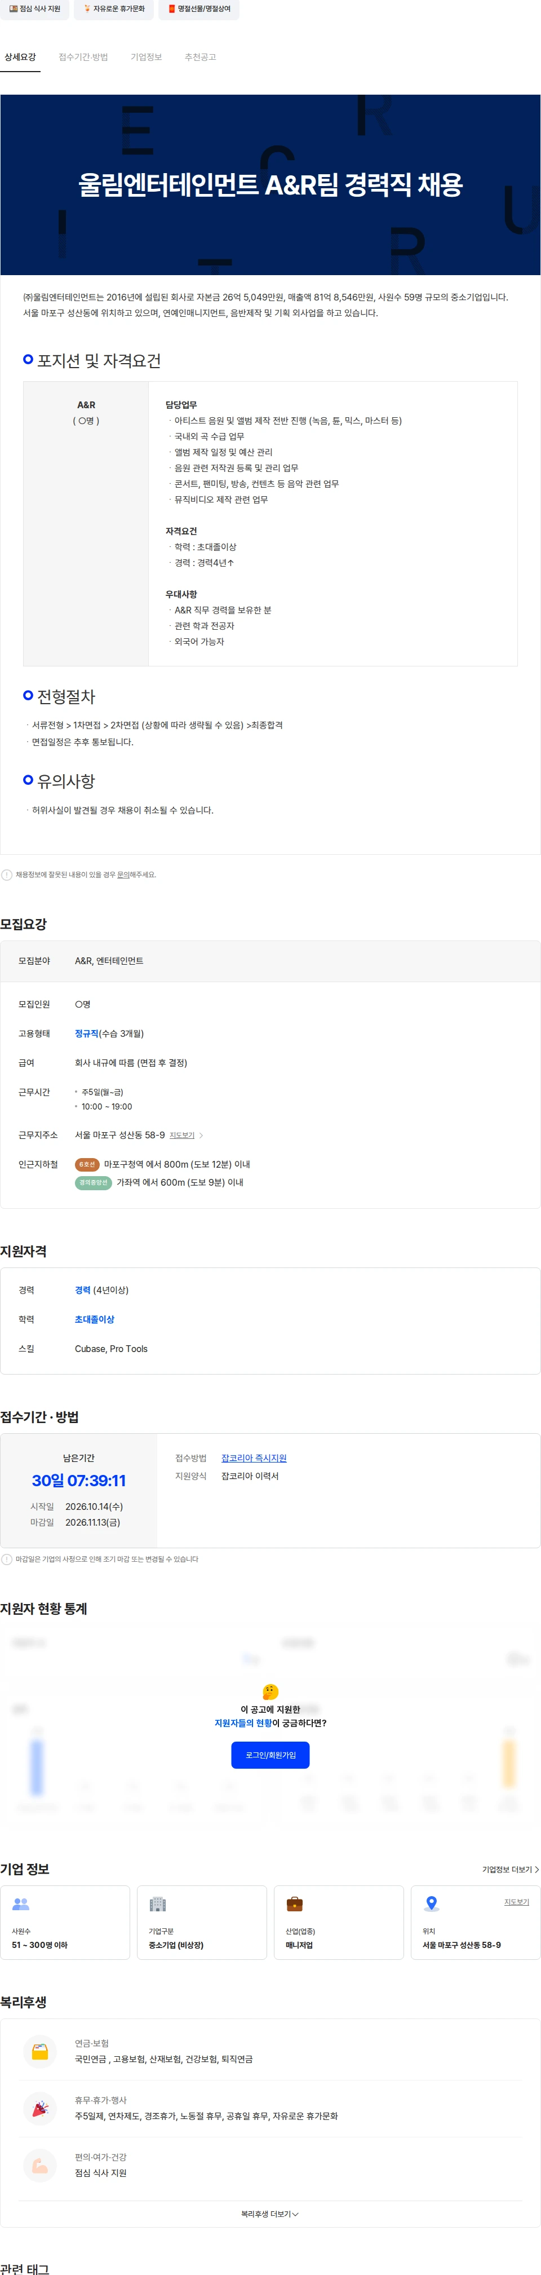This screenshot has width=541, height=2275.
Task: Click the 전형절차 bullet icon
Action: click(28, 695)
